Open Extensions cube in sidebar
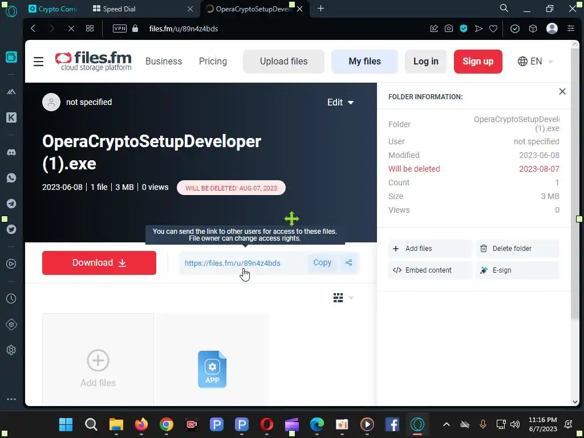The height and width of the screenshot is (438, 584). 11,325
